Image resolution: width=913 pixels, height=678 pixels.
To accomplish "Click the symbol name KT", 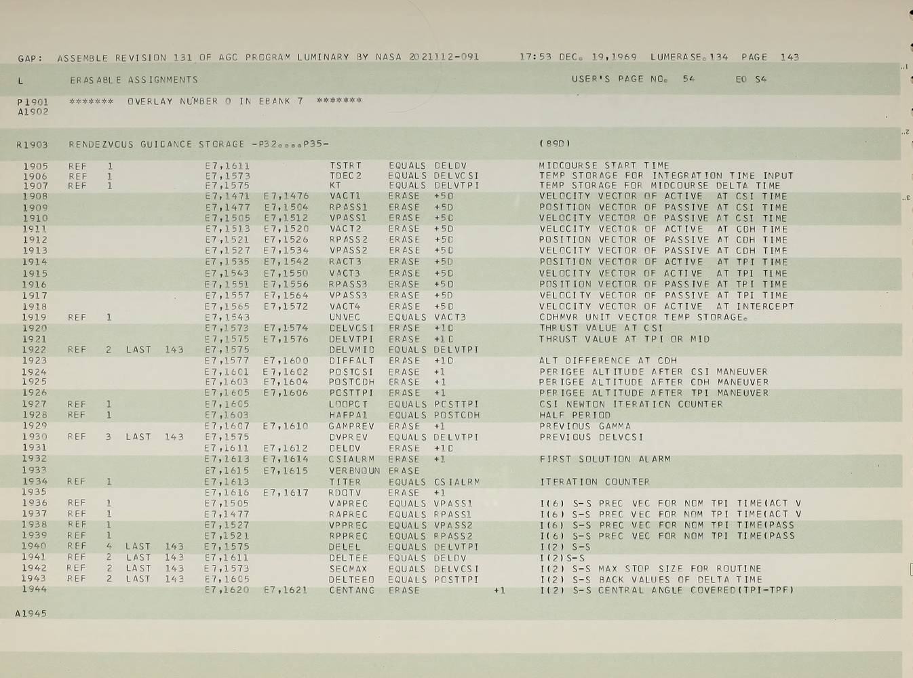I will coord(335,185).
